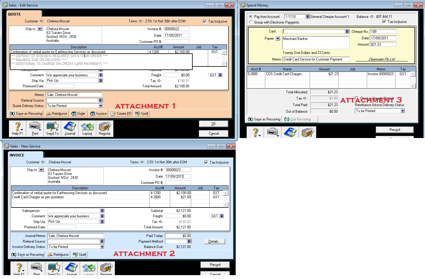Open the Payee dropdown in Spend Money
The width and height of the screenshot is (425, 279).
coord(278,38)
